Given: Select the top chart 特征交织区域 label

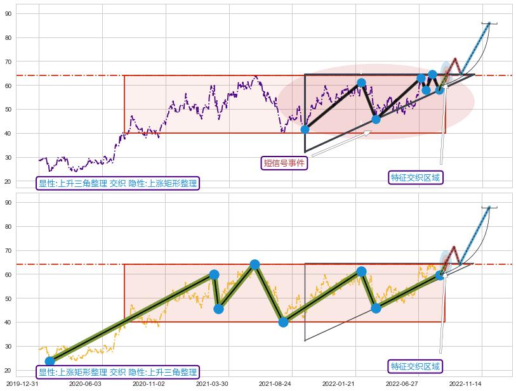Looking at the screenshot, I should pyautogui.click(x=415, y=177).
